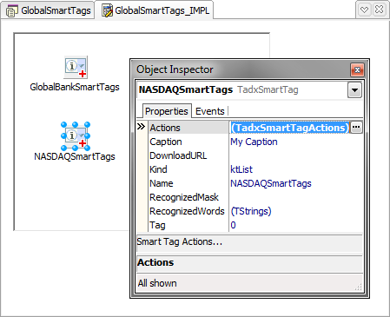Click the empty DownloadURL value field
Screen dimensions: 390x317
click(295, 155)
